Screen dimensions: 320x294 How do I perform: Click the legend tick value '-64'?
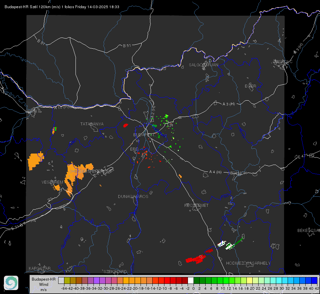(64, 288)
